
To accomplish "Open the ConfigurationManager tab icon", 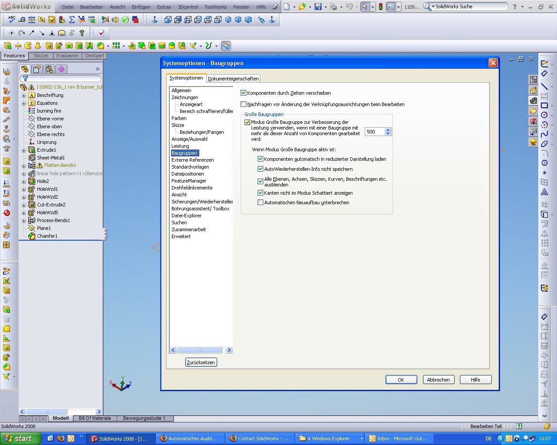I will point(49,69).
